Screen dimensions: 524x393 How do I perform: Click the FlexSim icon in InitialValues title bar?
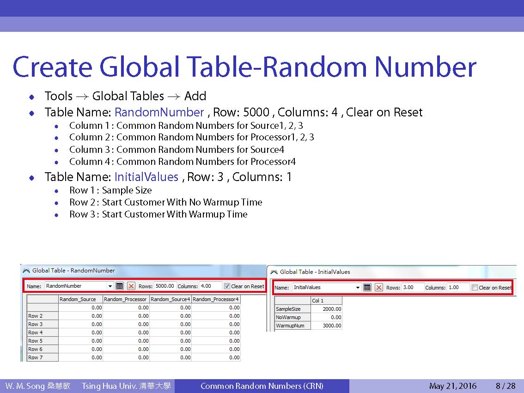pos(274,272)
